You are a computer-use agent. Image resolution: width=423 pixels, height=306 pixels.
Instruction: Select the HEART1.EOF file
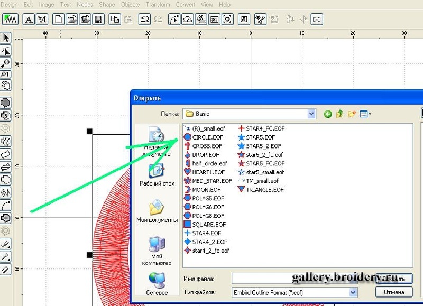[x=208, y=172]
